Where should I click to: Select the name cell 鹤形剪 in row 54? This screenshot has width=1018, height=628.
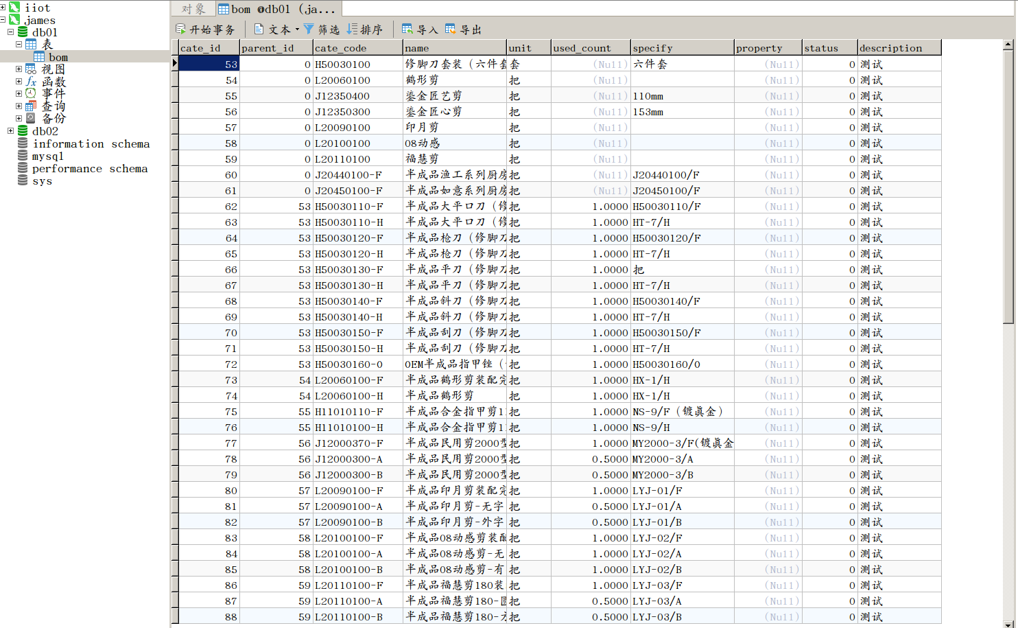pyautogui.click(x=455, y=80)
